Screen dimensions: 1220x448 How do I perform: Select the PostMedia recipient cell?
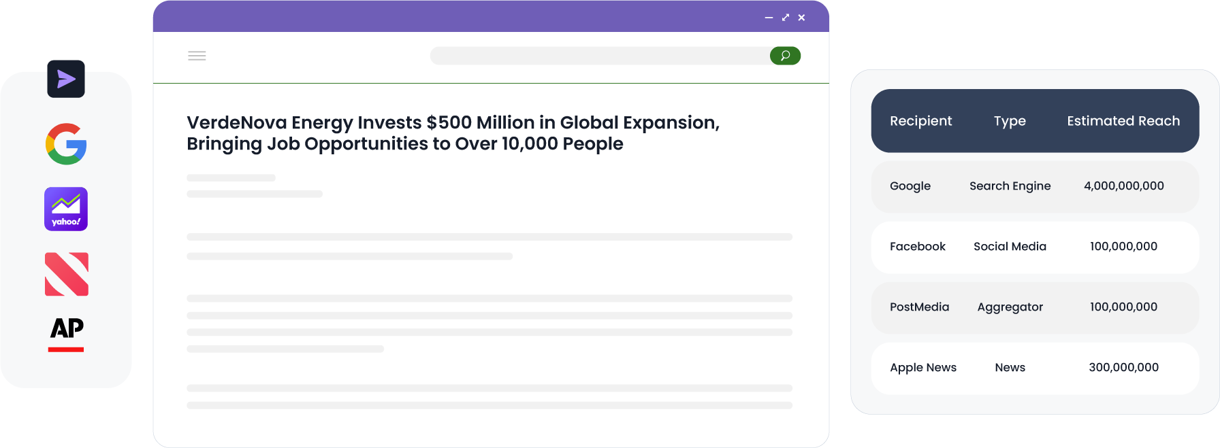click(x=919, y=307)
